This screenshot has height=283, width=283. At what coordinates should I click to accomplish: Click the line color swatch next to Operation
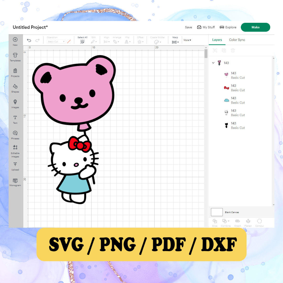tap(69, 41)
